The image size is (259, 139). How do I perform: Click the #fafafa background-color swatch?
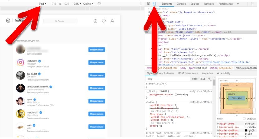pos(176,95)
